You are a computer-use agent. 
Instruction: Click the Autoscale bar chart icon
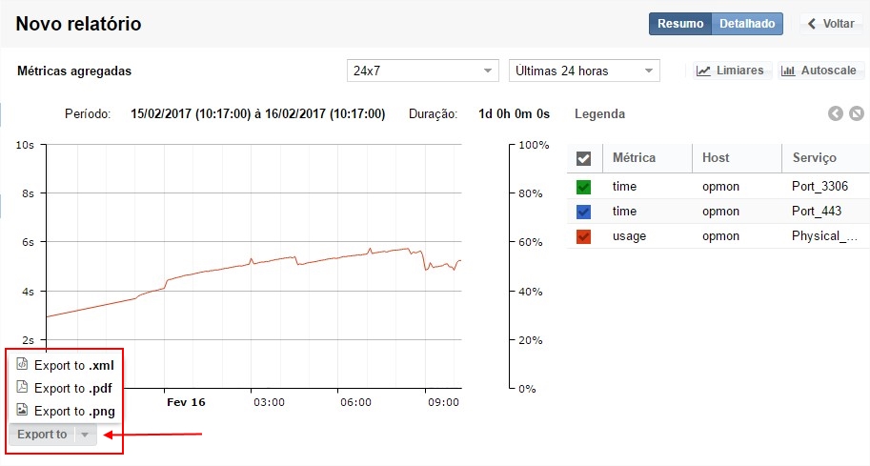point(788,71)
